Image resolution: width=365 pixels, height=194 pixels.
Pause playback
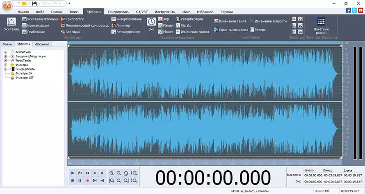[x=80, y=180]
